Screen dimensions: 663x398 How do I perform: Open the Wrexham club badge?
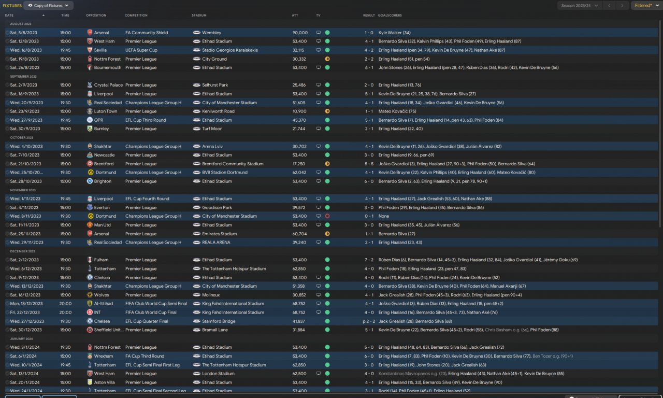pyautogui.click(x=90, y=356)
